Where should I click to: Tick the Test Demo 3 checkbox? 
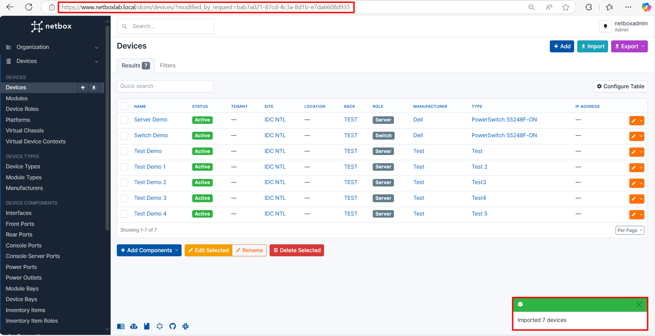point(124,198)
